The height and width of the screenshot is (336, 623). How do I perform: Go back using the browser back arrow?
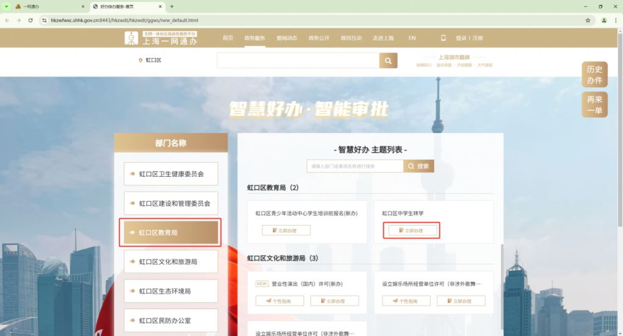click(7, 20)
